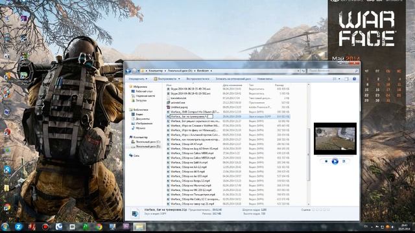Click Воспроизвести все in the toolbar
Viewport: 415px width, 233px height.
[x=198, y=79]
